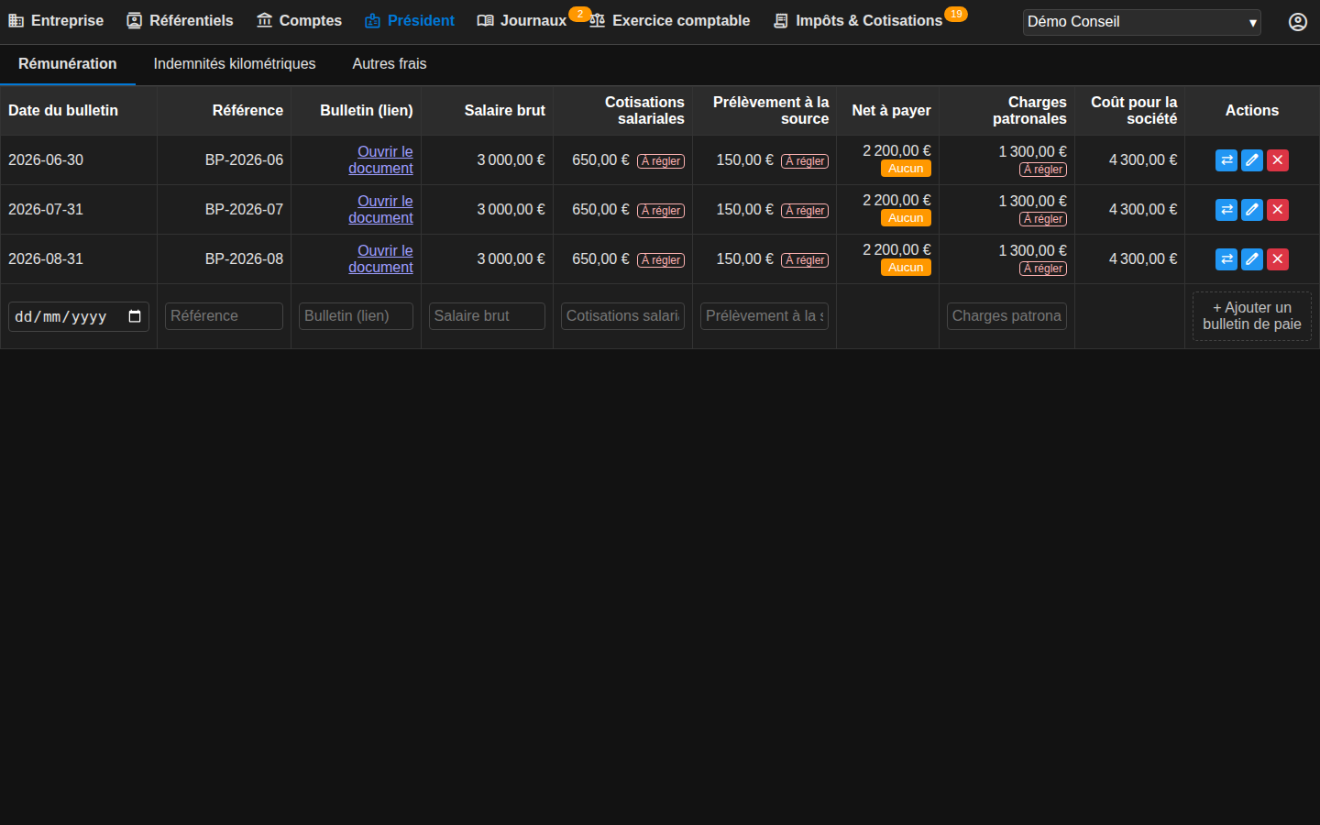The image size is (1320, 825).
Task: Switch to the Rémunération tab
Action: coord(68,64)
